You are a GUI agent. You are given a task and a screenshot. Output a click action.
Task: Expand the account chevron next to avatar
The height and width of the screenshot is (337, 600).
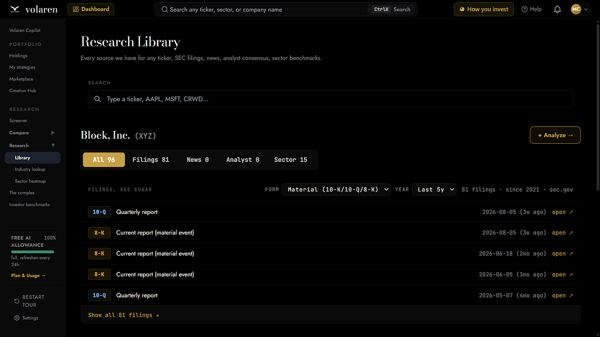[586, 9]
